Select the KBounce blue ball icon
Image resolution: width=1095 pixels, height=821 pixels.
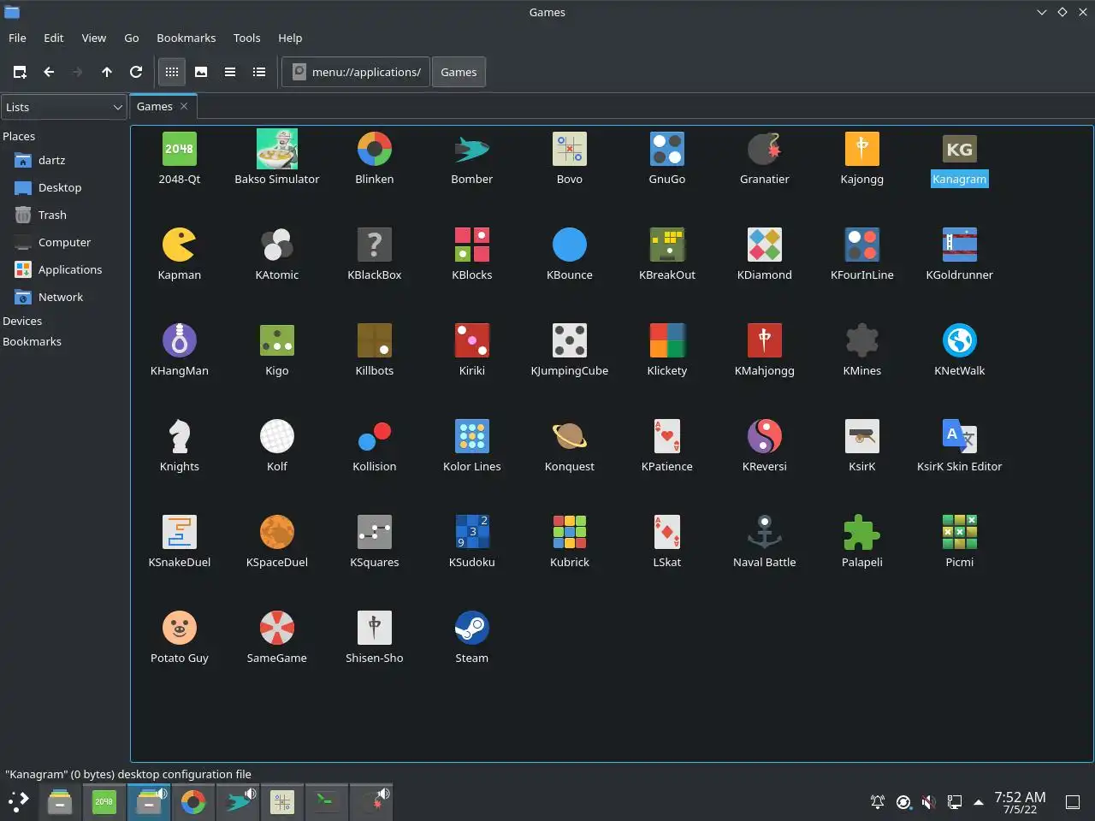pyautogui.click(x=570, y=245)
